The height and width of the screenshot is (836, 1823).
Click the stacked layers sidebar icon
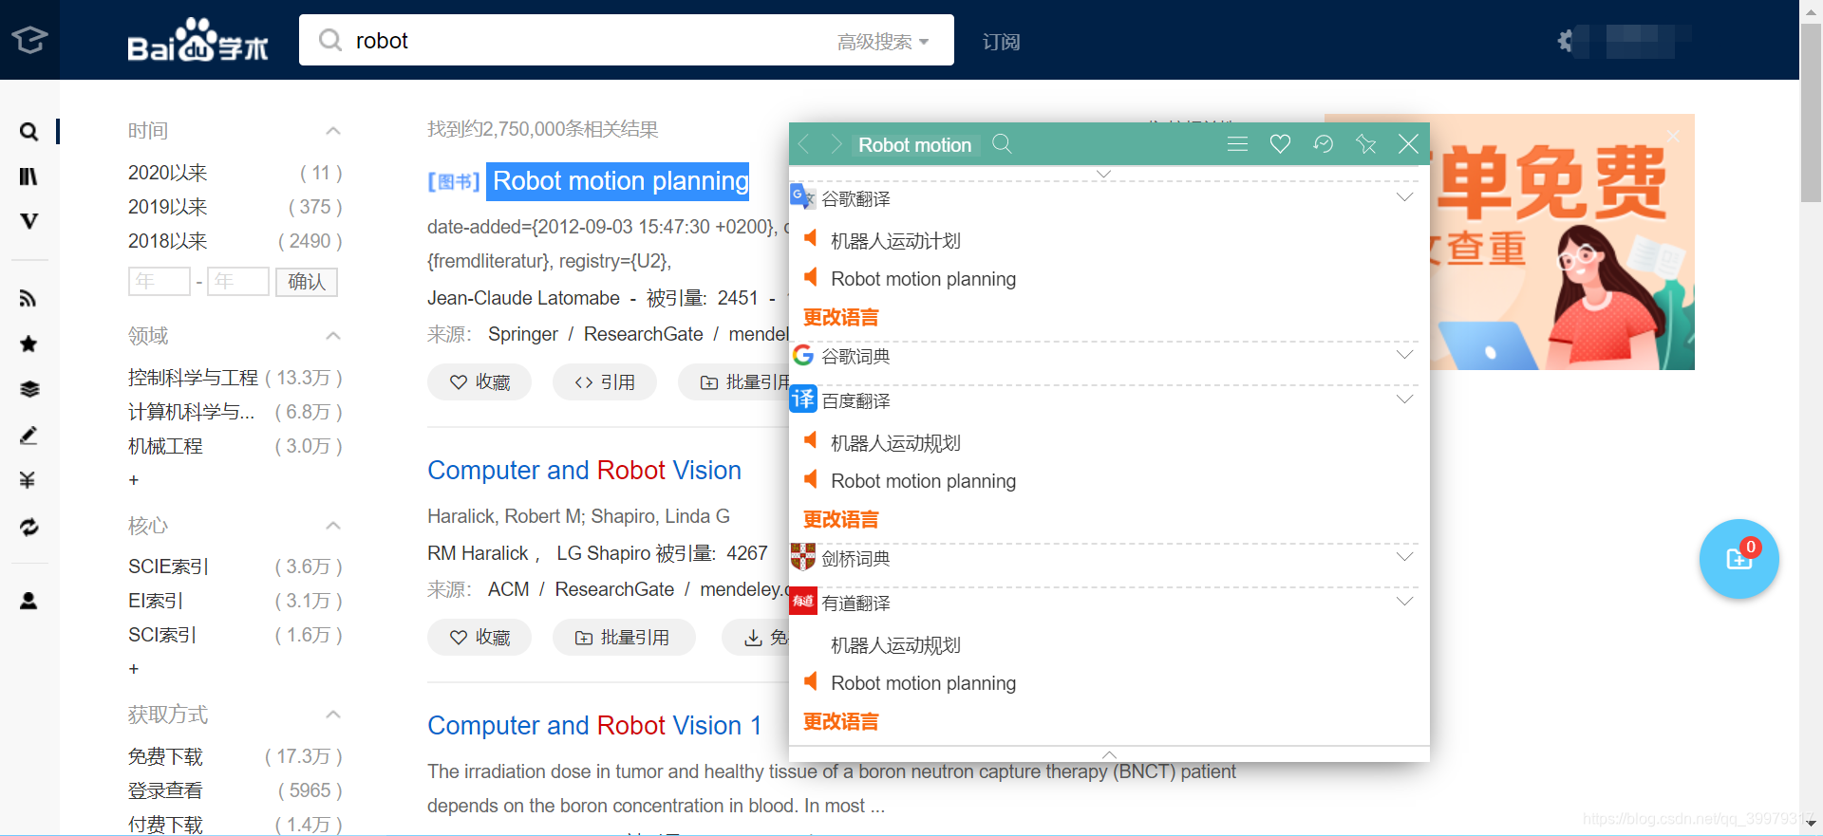pyautogui.click(x=28, y=389)
